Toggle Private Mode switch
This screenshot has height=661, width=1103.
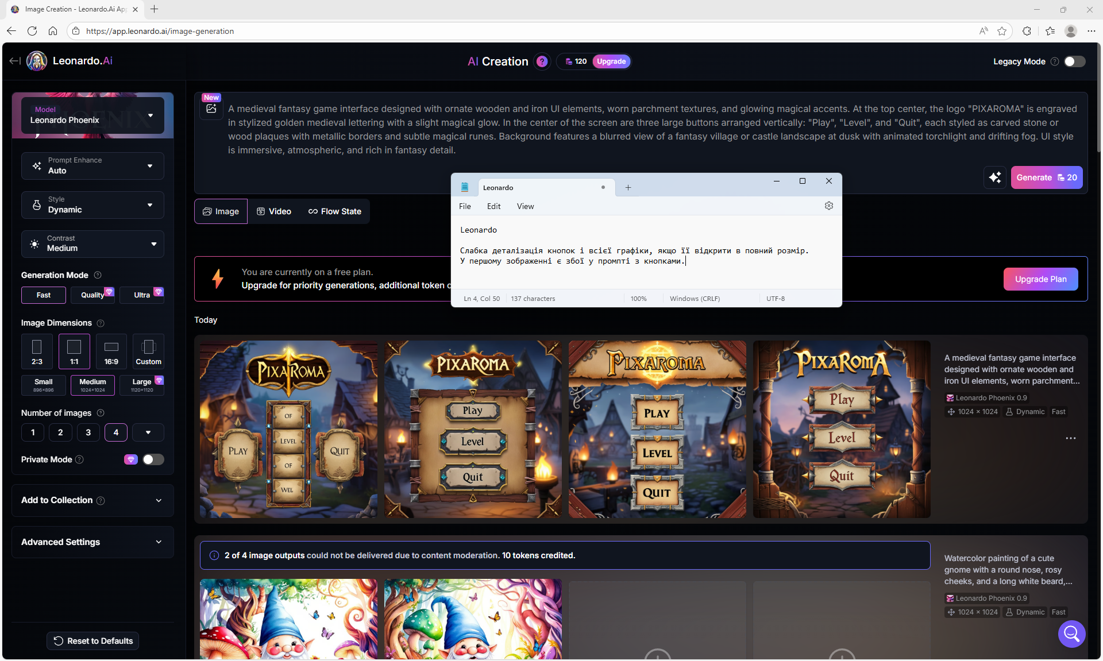click(153, 459)
